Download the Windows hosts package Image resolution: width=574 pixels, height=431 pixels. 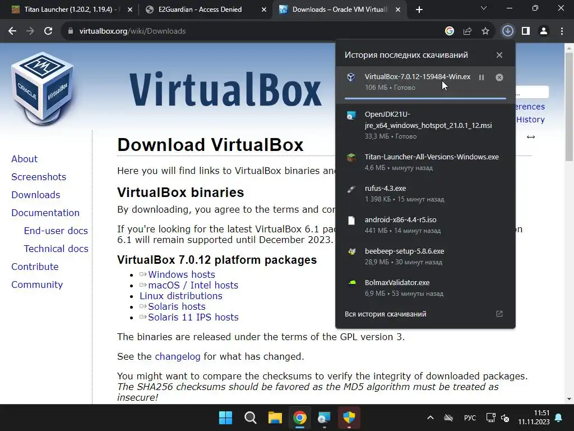point(182,274)
